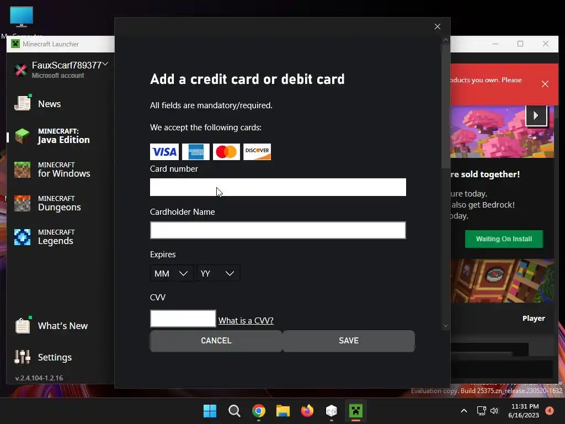Open What's New in the sidebar
This screenshot has height=424, width=565.
[x=63, y=326]
